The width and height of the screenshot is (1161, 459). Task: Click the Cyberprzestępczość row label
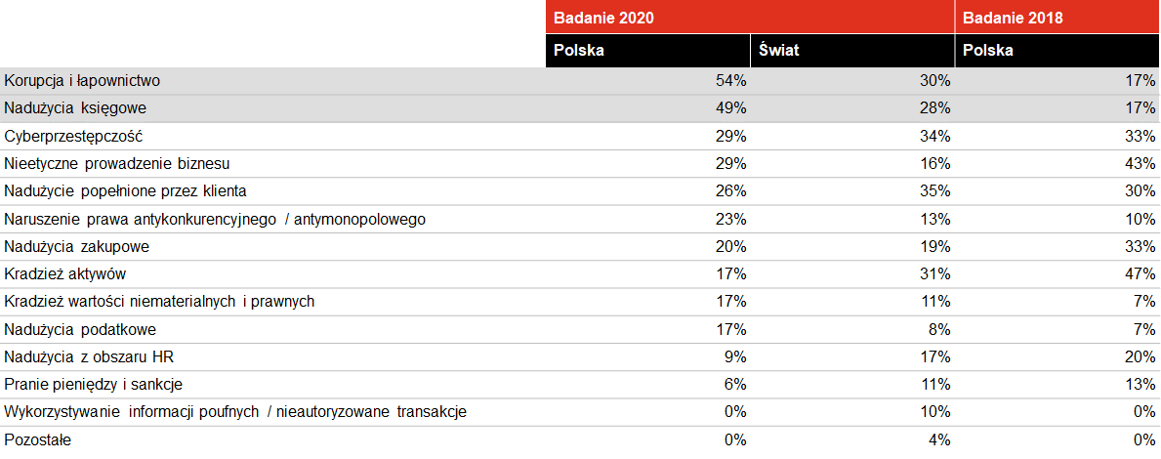[x=73, y=136]
